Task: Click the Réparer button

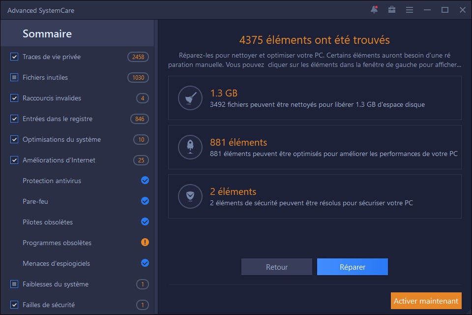Action: click(352, 267)
